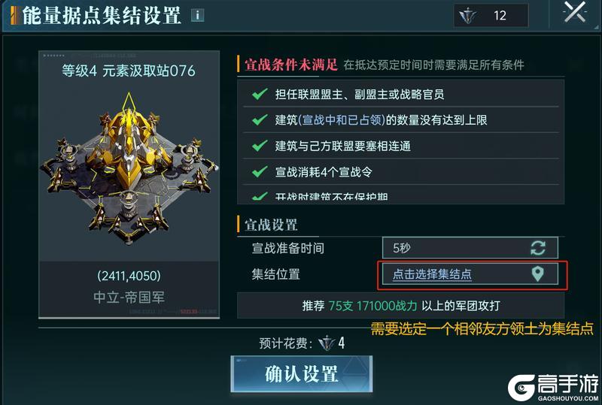Refresh the 宣战准备时间 with the cycle arrows icon
This screenshot has width=602, height=405.
[x=537, y=248]
